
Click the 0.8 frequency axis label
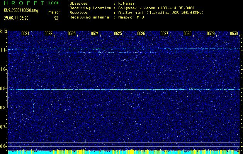pyautogui.click(x=3, y=108)
